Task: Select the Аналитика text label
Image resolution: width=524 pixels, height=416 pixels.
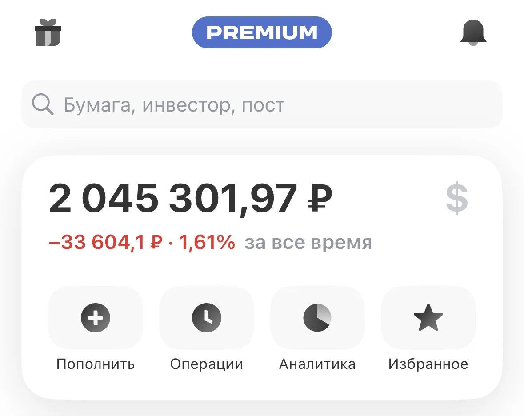Action: click(x=317, y=364)
